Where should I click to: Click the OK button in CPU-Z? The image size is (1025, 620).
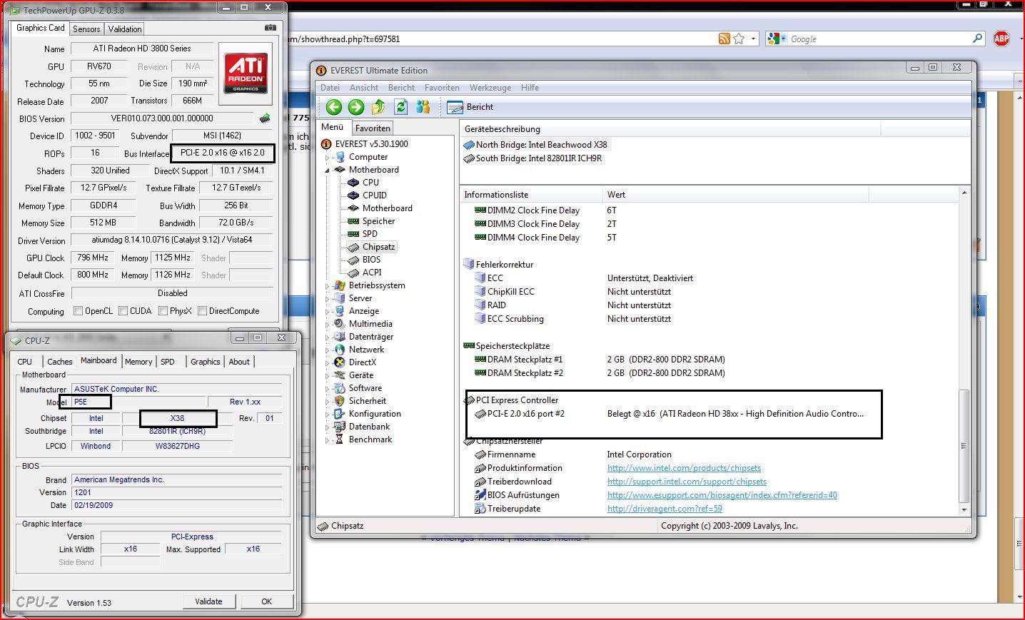[x=266, y=601]
